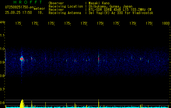Click the 'Receiving Location' label
This screenshot has width=171, height=108.
(x=66, y=6)
